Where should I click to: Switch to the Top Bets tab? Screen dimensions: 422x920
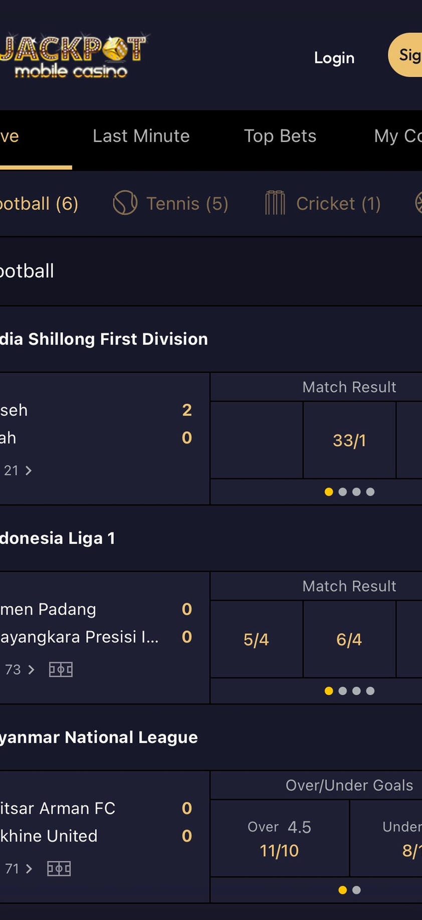click(x=280, y=136)
